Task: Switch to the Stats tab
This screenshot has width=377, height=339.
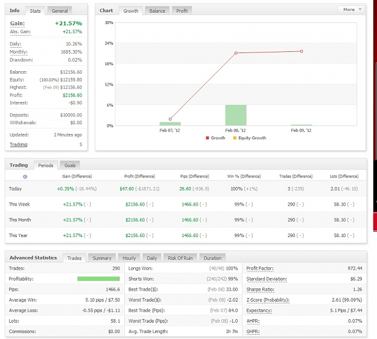Action: tap(35, 11)
